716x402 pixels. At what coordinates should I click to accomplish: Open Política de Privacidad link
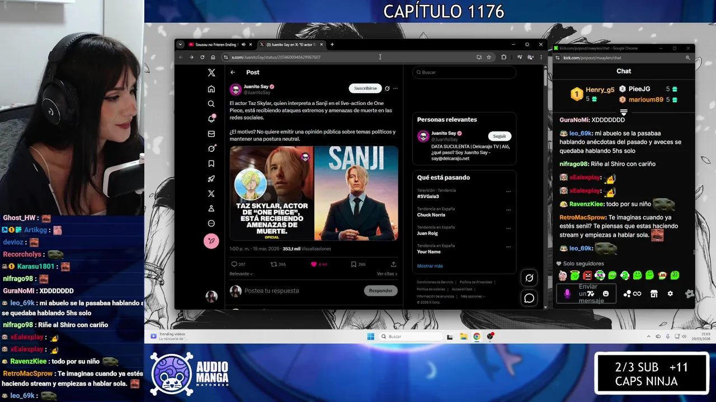[476, 282]
